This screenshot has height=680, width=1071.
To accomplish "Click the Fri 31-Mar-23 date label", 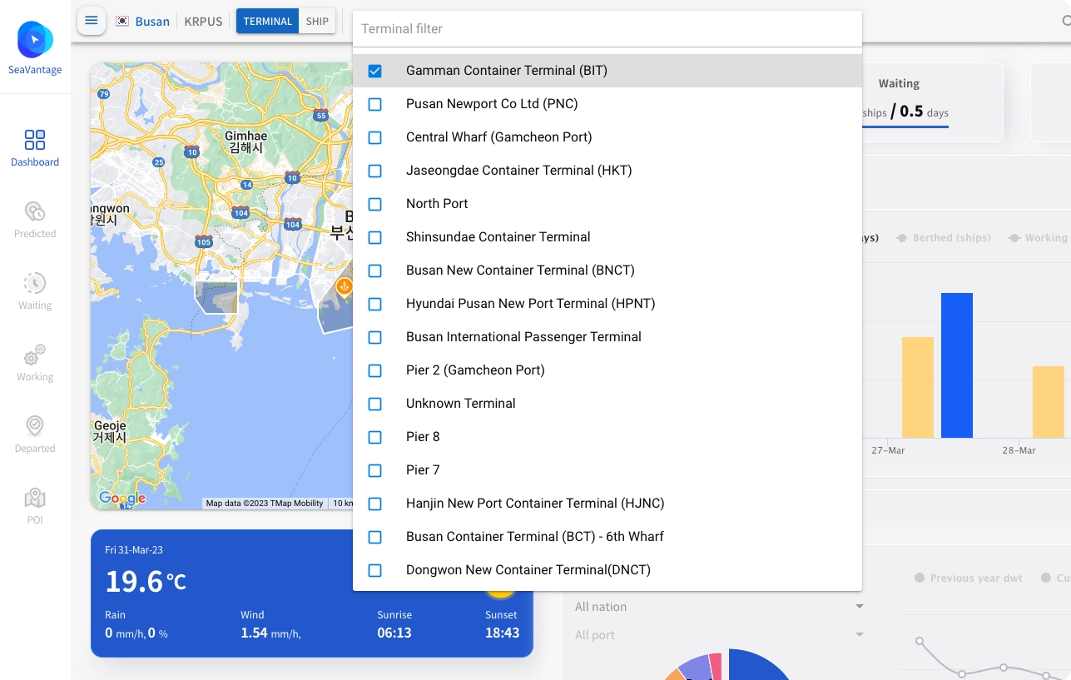I will tap(134, 550).
